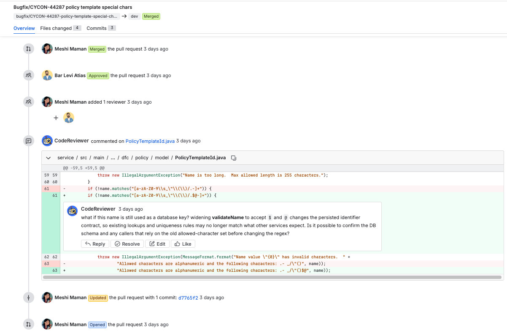This screenshot has height=335, width=507.
Task: Click the 'CodeReviewer' name in timeline header
Action: tap(72, 141)
